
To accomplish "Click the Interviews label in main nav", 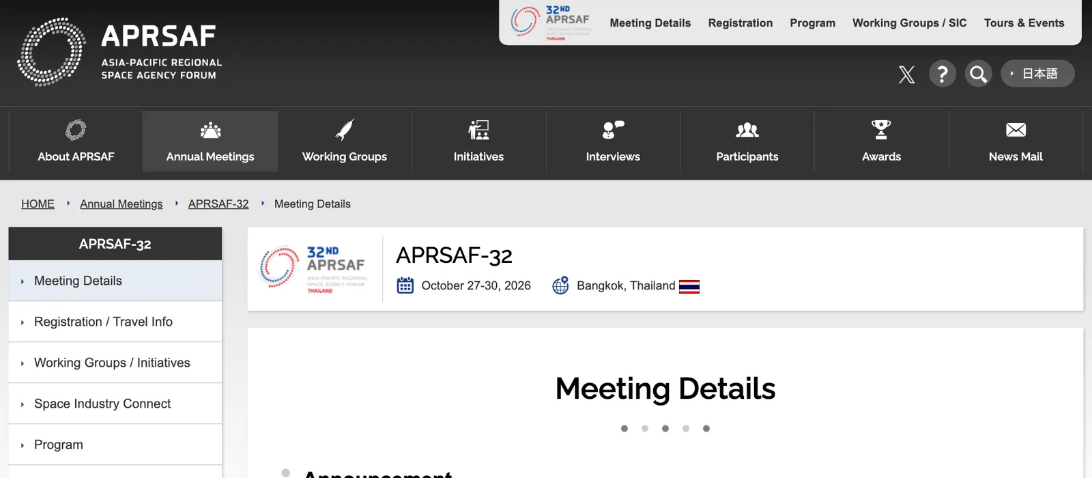I will (x=613, y=156).
